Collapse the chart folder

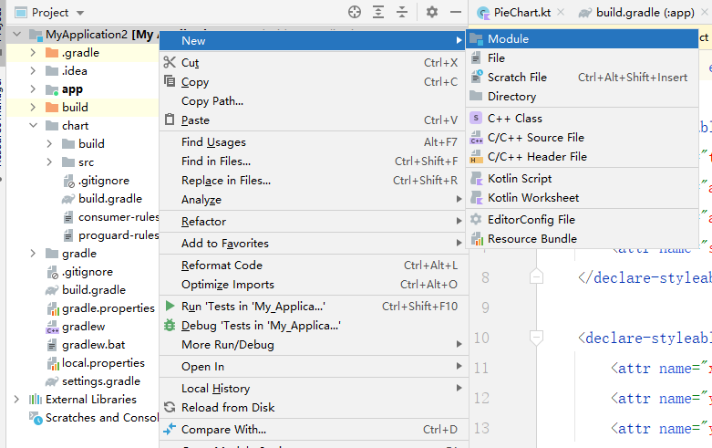point(33,125)
